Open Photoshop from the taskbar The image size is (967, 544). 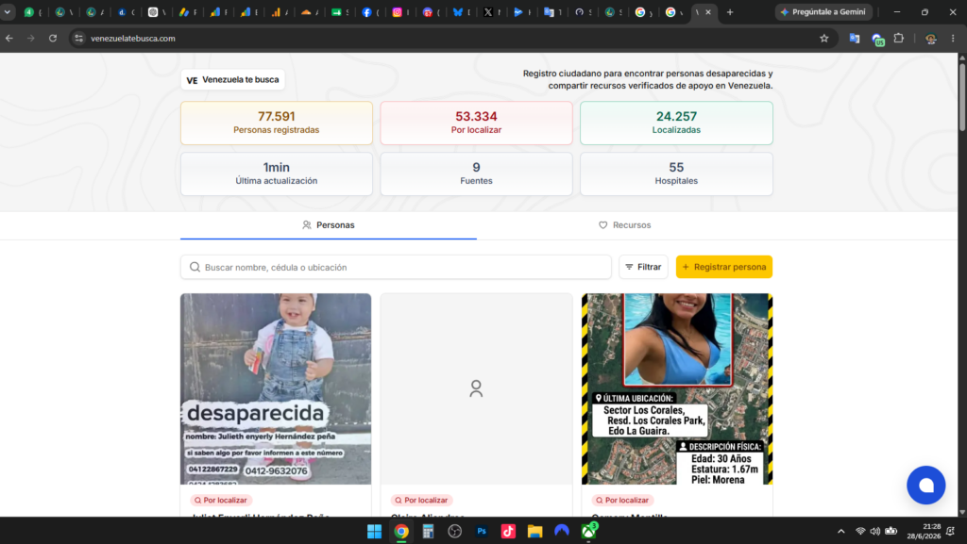(482, 531)
